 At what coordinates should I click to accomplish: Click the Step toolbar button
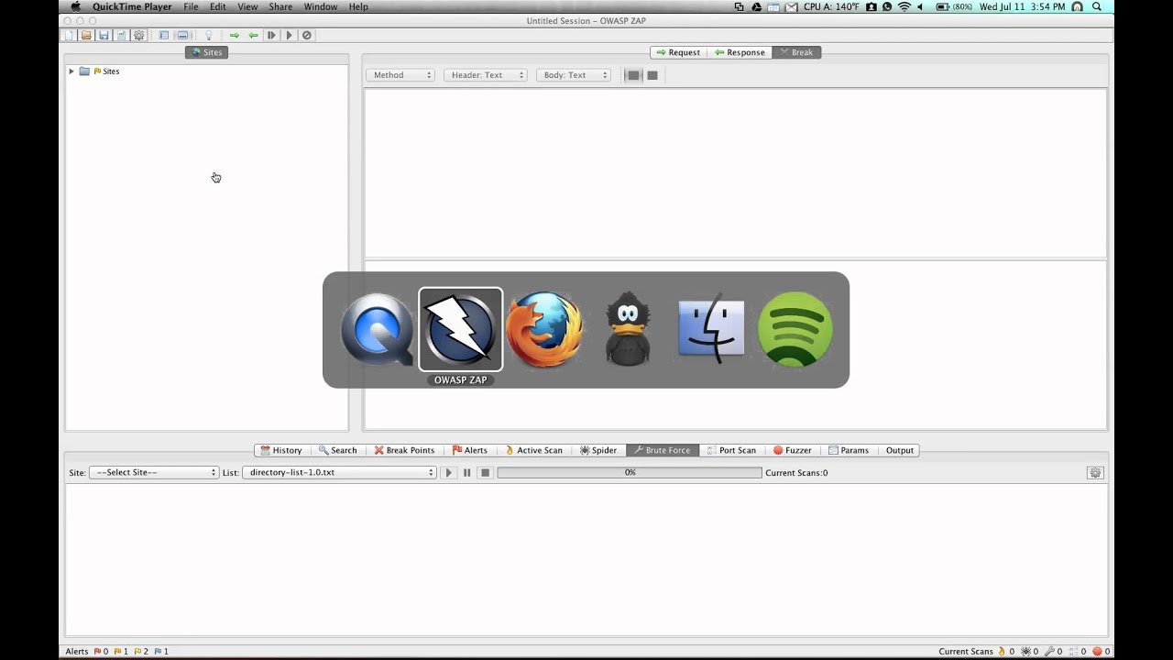(x=271, y=35)
